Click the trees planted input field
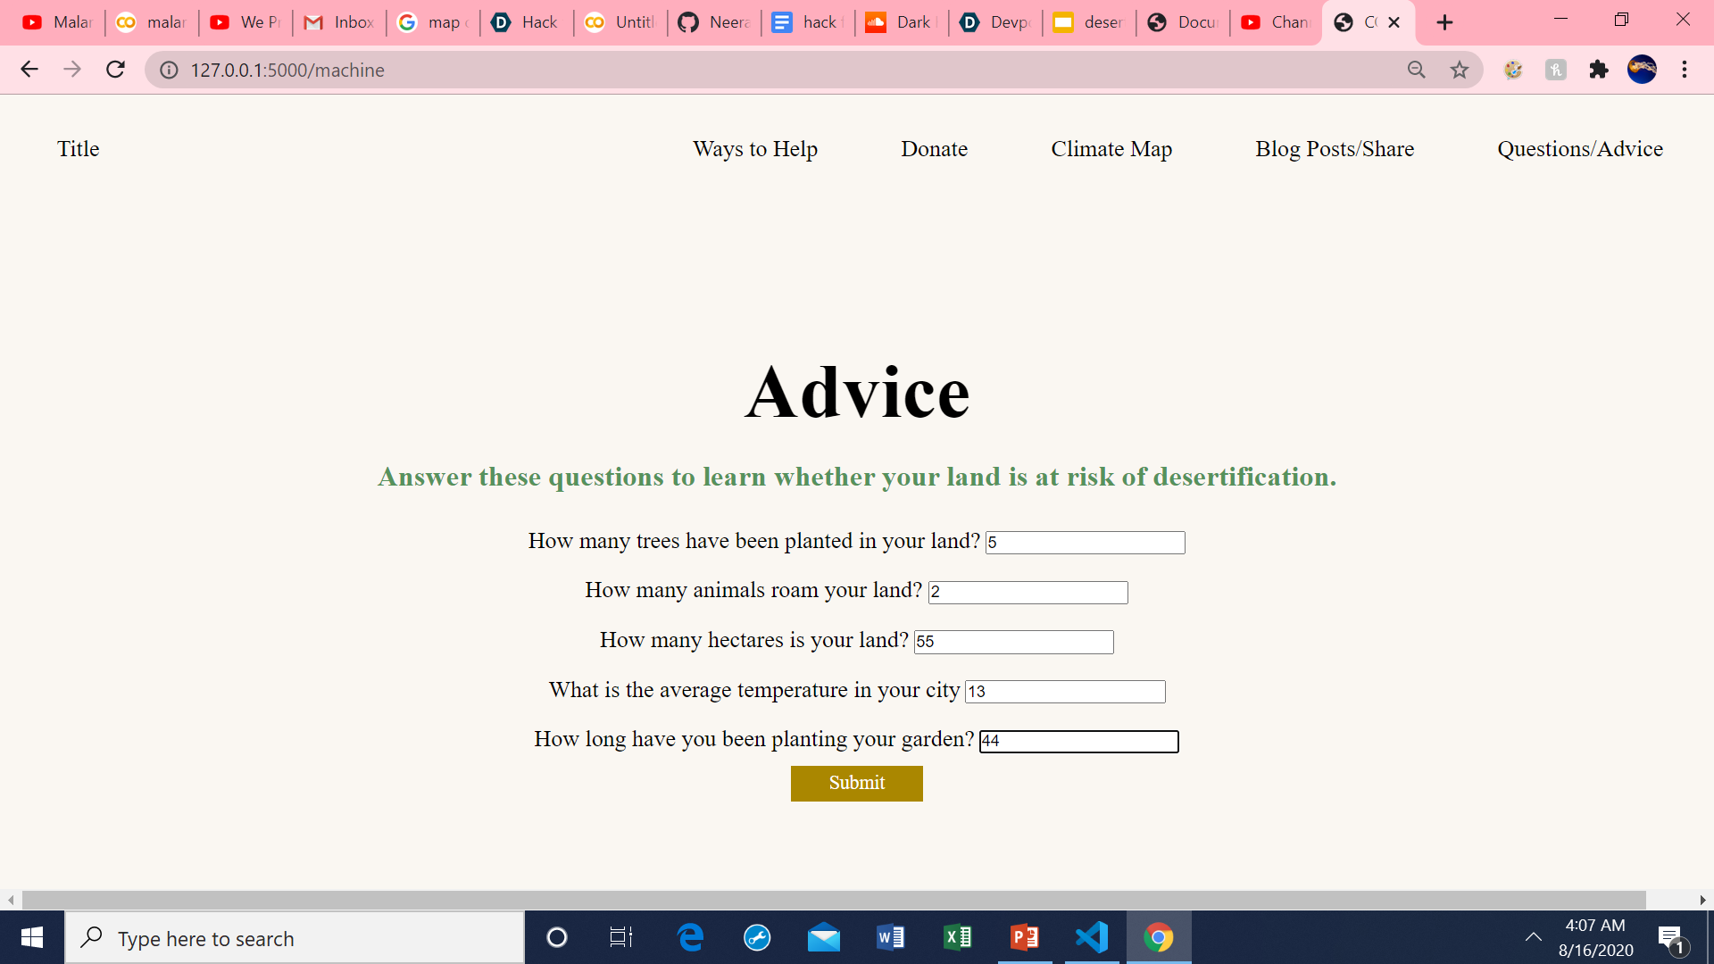Viewport: 1714px width, 964px height. click(x=1085, y=543)
